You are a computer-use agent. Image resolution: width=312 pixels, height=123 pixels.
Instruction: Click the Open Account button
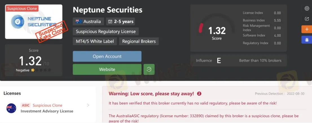(107, 56)
